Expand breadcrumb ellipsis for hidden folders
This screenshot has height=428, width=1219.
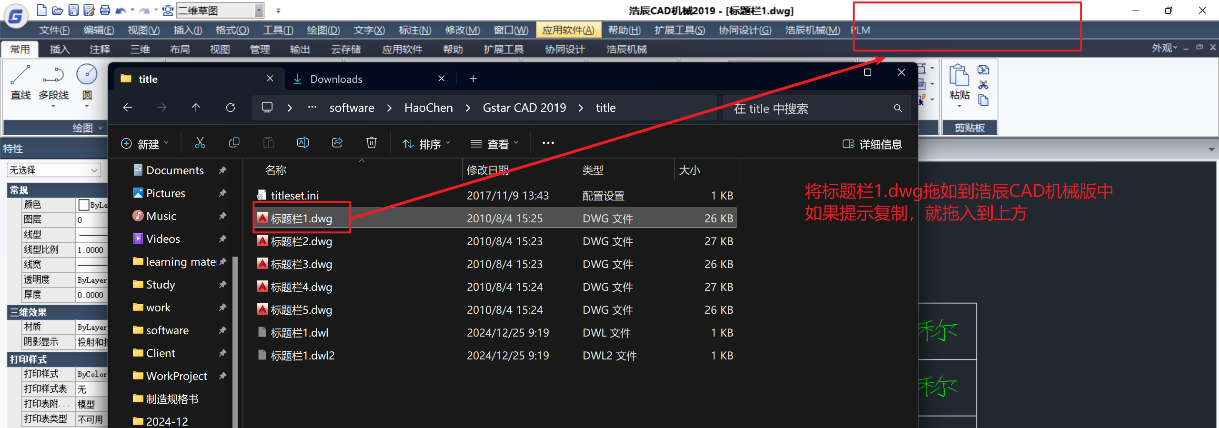[x=312, y=108]
